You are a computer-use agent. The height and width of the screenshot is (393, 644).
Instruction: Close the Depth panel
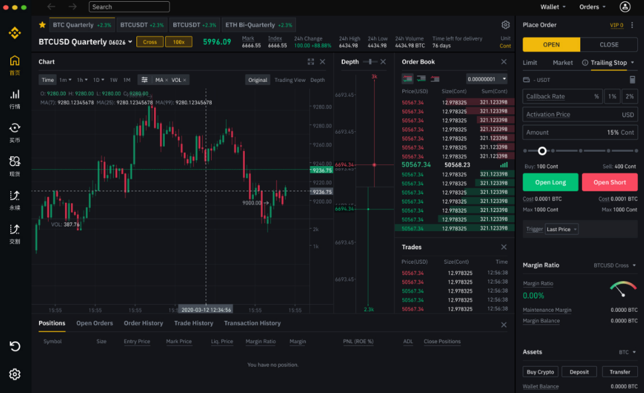pyautogui.click(x=383, y=61)
